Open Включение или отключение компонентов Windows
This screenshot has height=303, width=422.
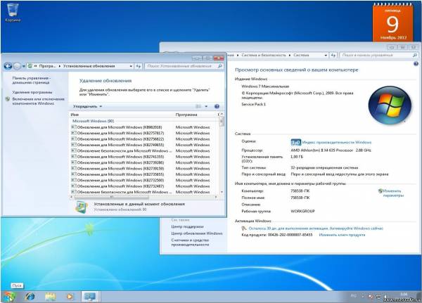point(38,101)
